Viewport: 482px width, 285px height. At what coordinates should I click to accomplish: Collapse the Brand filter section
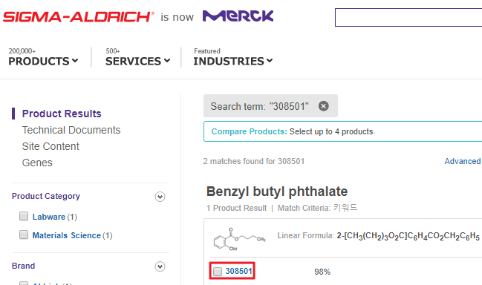click(160, 266)
